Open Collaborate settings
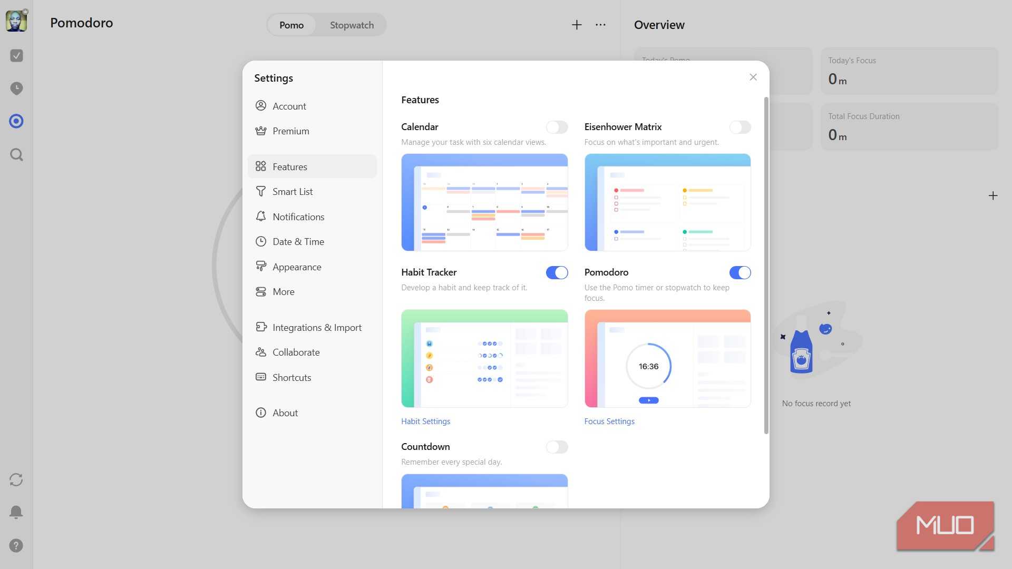This screenshot has height=569, width=1012. [x=312, y=352]
